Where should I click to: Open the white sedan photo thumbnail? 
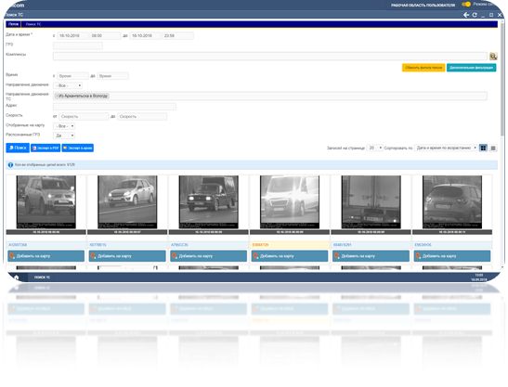coord(127,202)
